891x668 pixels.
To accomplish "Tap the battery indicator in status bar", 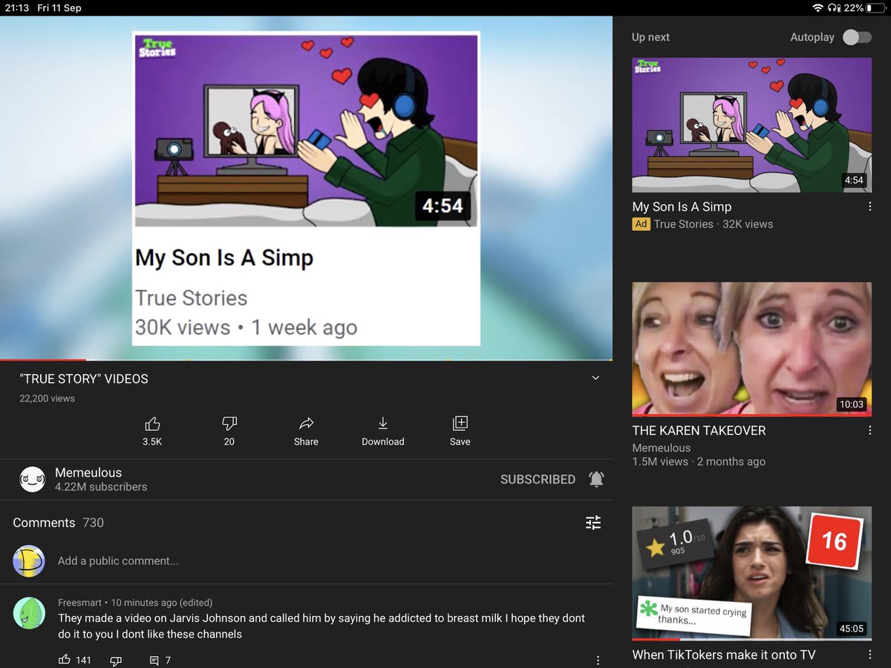I will pyautogui.click(x=875, y=7).
